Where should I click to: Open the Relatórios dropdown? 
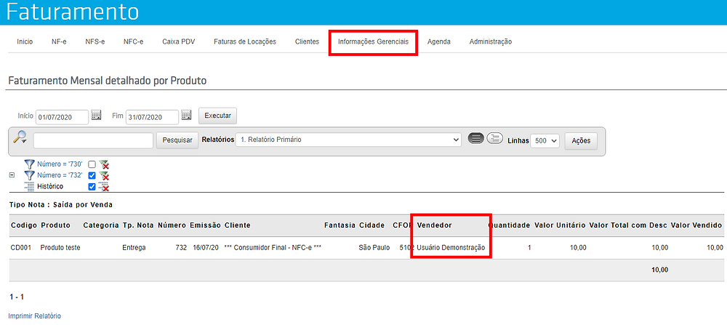point(348,140)
